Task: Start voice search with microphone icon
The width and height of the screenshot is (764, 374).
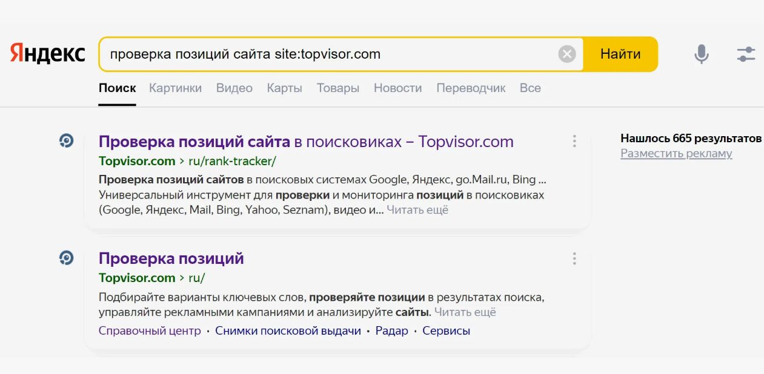Action: (x=701, y=54)
